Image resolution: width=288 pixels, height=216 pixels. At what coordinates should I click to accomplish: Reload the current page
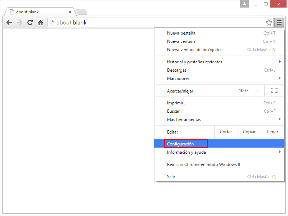coord(30,22)
